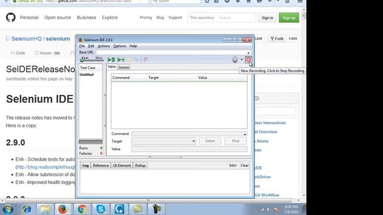This screenshot has height=215, width=383.
Task: Switch to the UI-Element tab
Action: point(121,165)
